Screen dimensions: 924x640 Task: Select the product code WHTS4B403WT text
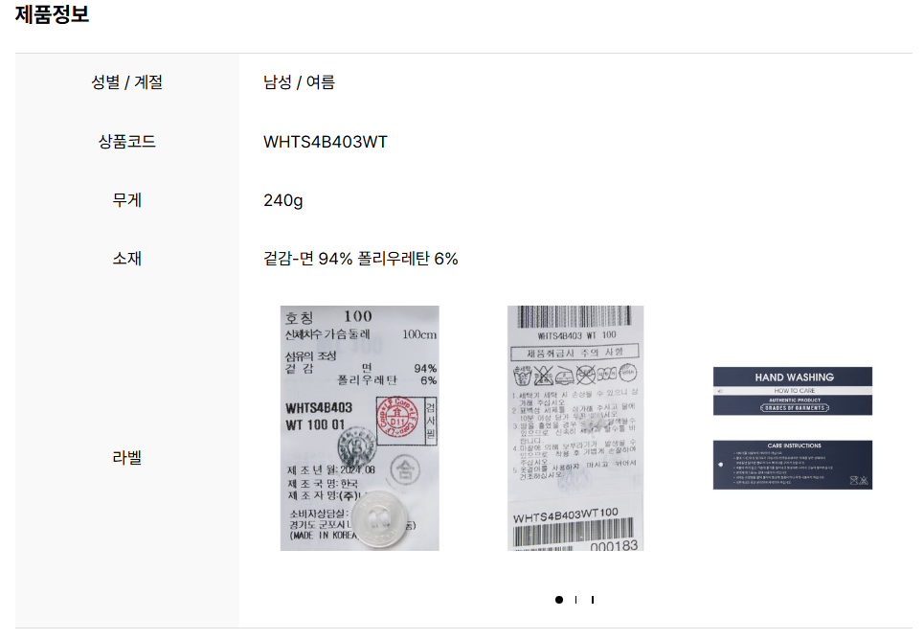[326, 142]
